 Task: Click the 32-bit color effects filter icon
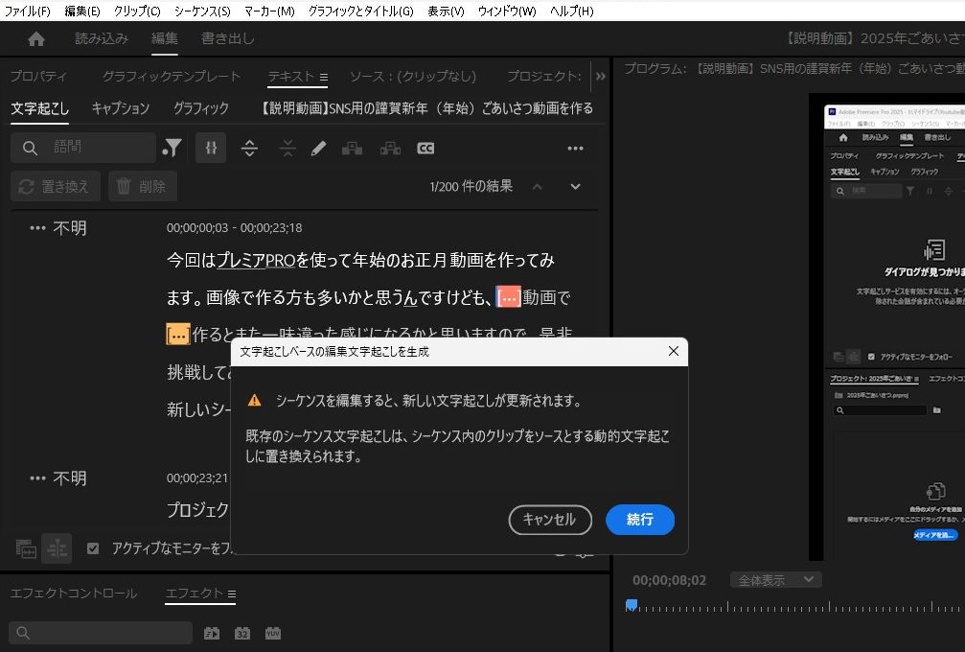tap(242, 633)
